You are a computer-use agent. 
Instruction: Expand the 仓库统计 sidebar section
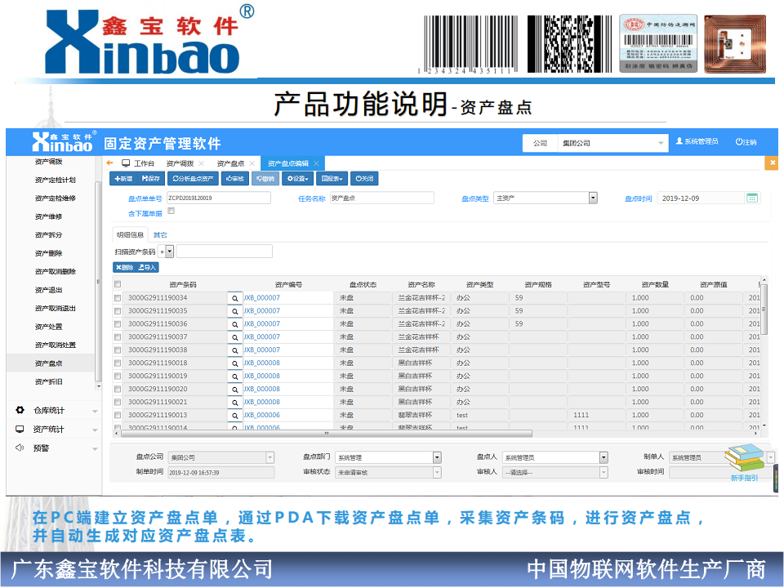[x=95, y=411]
